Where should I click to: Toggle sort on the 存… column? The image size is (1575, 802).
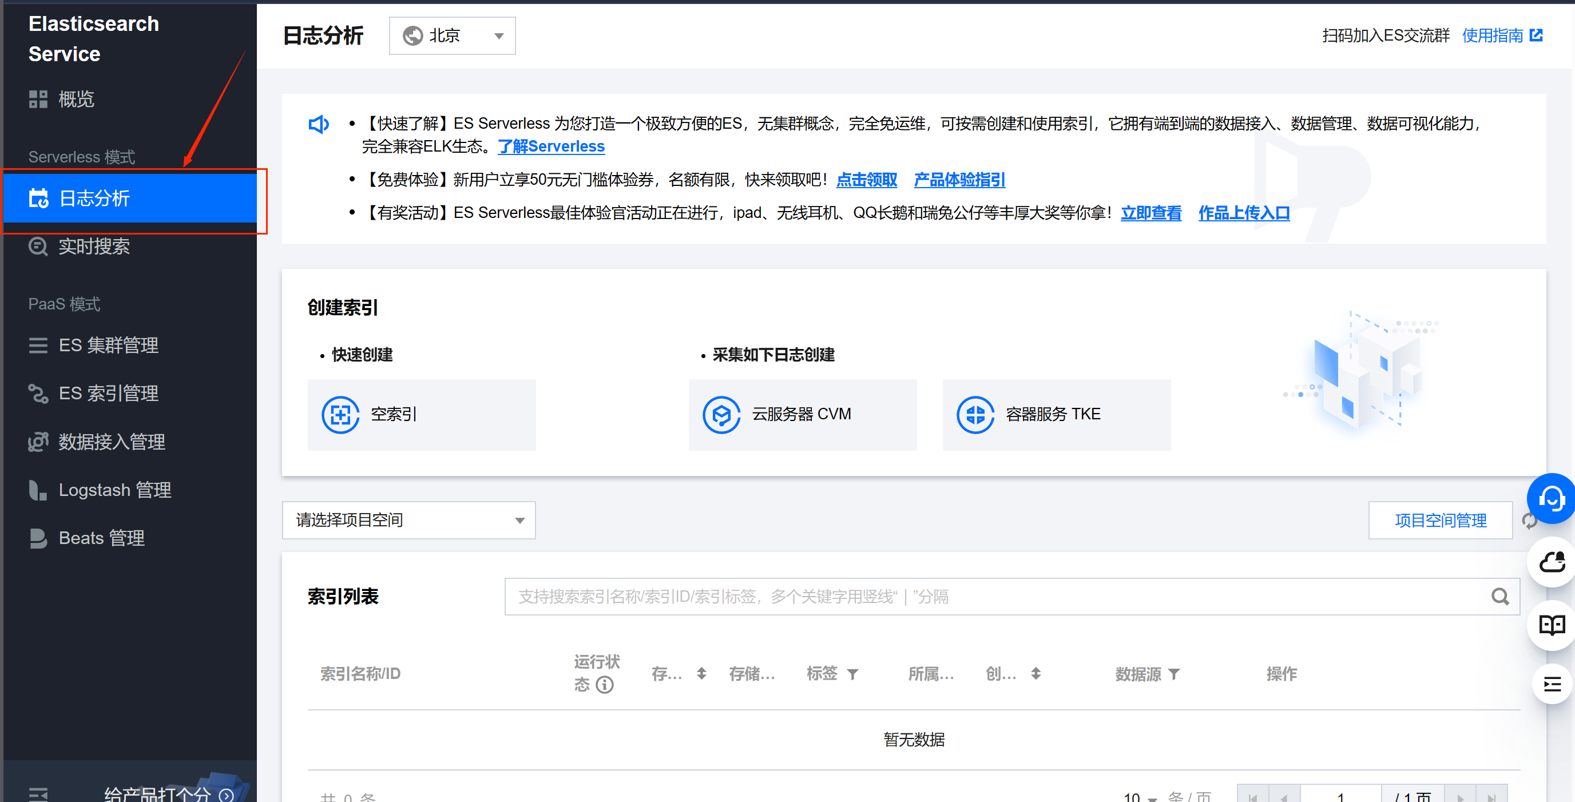tap(701, 674)
